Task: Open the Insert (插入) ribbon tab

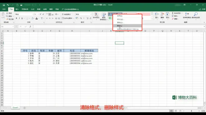Action: (17, 9)
